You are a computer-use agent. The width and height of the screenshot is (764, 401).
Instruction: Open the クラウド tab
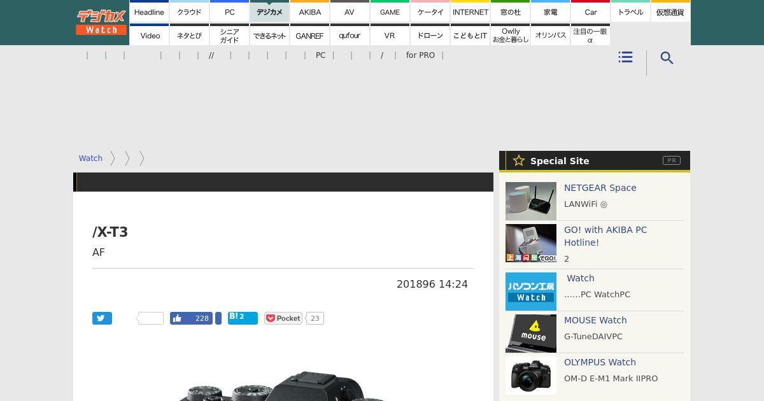[x=189, y=11]
